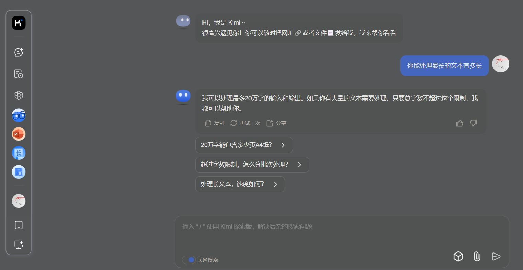Image resolution: width=523 pixels, height=270 pixels.
Task: Open chat history in sidebar
Action: (x=19, y=74)
